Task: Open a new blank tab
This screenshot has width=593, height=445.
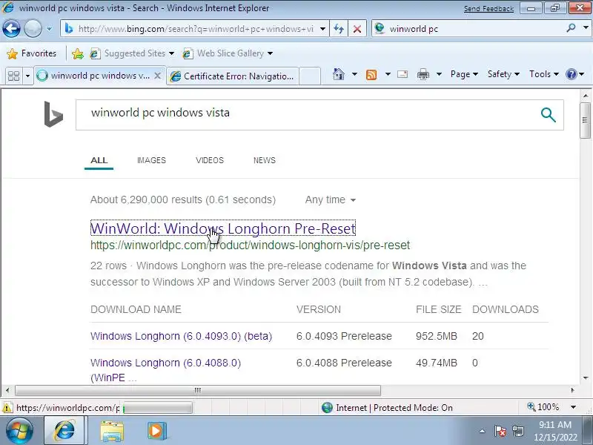Action: pos(310,76)
